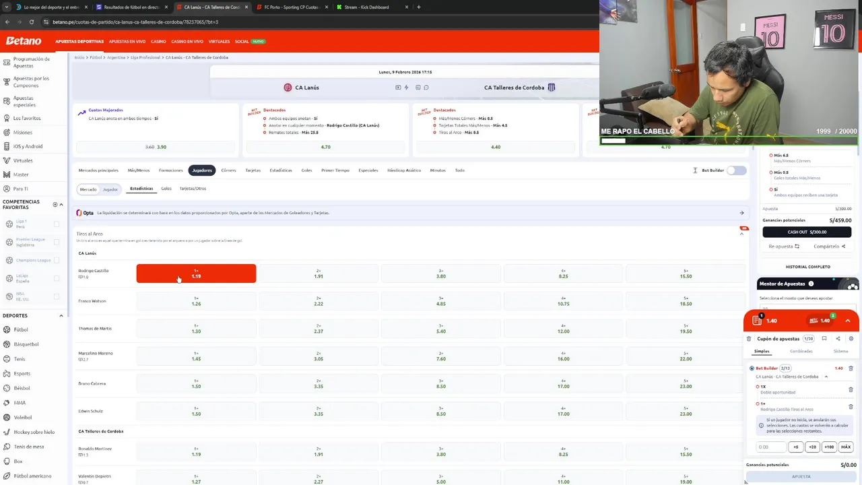Click the trash icon beside Cupón de apuestas

749,339
